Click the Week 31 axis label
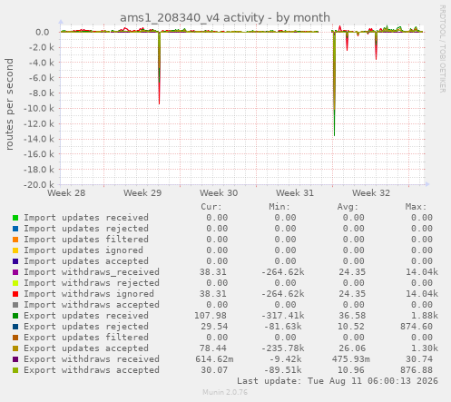Viewport: 451px width, 402px height. pyautogui.click(x=295, y=192)
